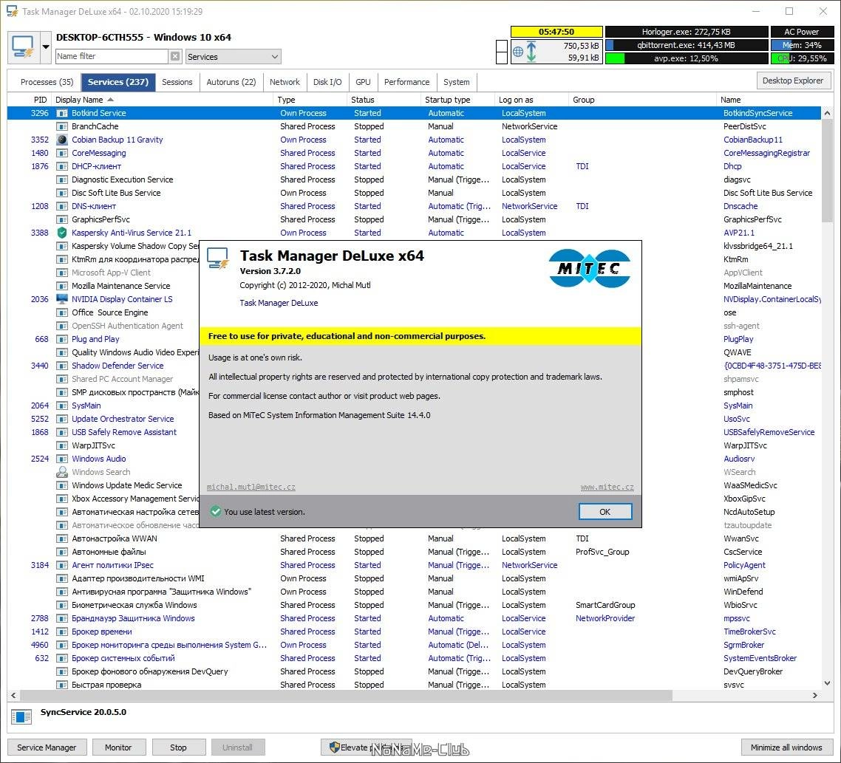Click the Monitor button
841x763 pixels.
[x=118, y=747]
